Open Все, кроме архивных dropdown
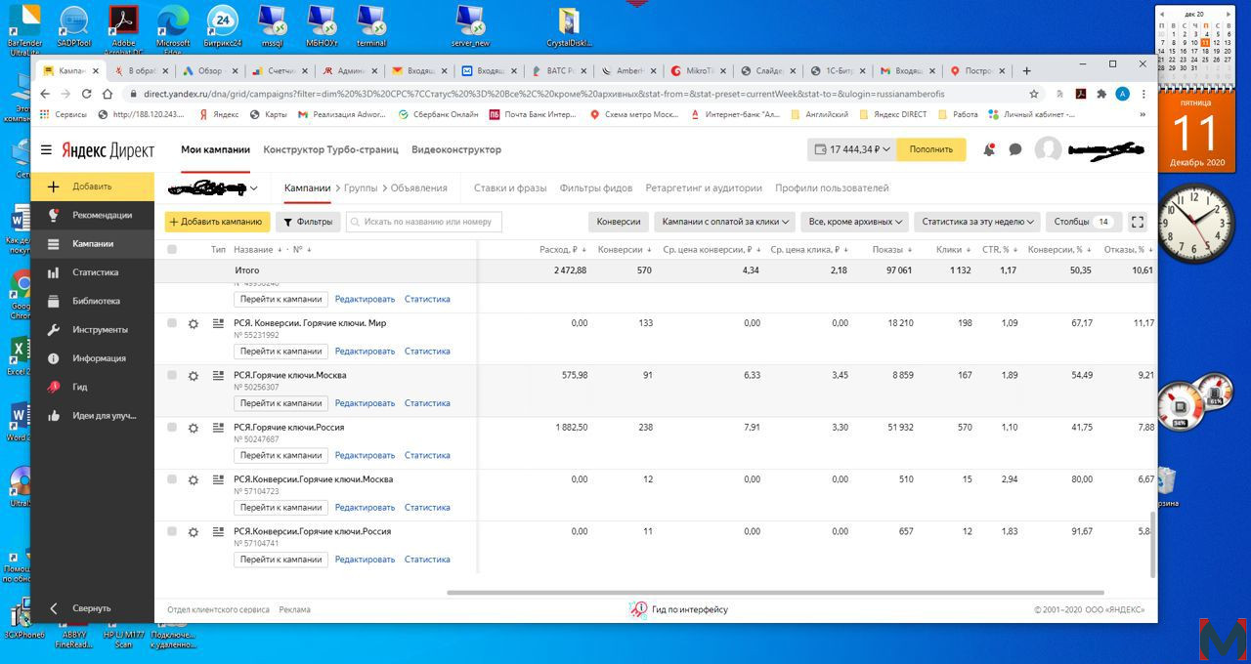Viewport: 1251px width, 664px height. [x=854, y=222]
